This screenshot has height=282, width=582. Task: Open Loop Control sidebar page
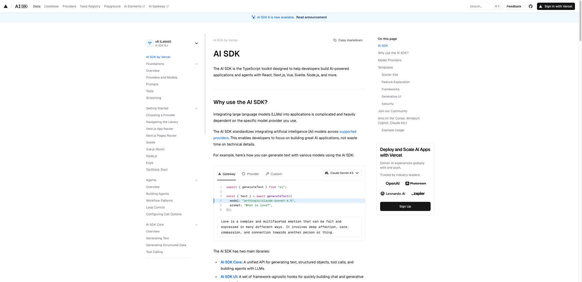155,208
